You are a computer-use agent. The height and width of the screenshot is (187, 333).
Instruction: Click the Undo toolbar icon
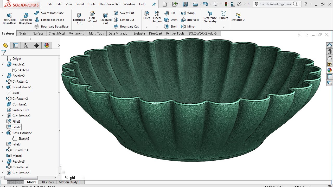pyautogui.click(x=205, y=4)
